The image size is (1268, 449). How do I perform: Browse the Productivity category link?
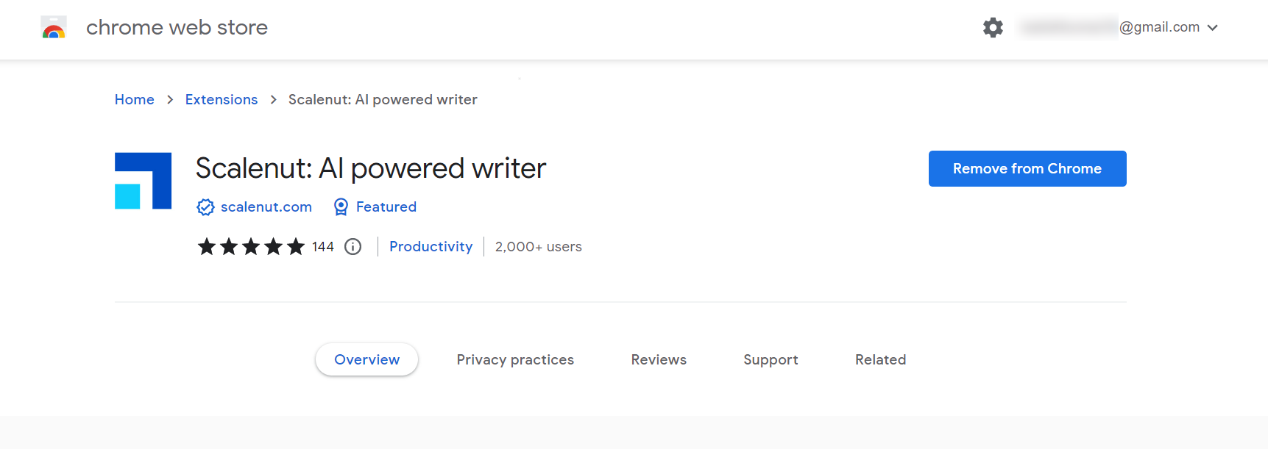431,247
